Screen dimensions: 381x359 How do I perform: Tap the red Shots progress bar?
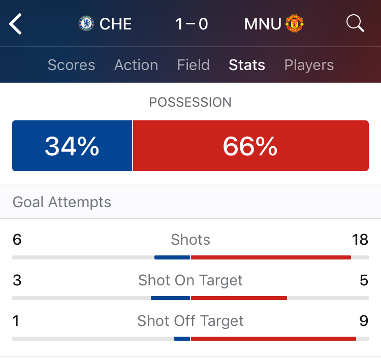coord(271,257)
